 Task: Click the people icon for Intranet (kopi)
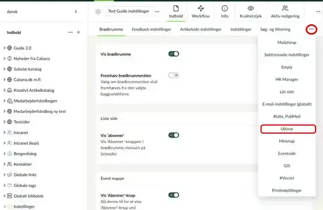pyautogui.click(x=9, y=143)
